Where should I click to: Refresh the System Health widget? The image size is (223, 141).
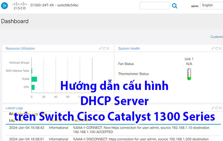coord(216,48)
